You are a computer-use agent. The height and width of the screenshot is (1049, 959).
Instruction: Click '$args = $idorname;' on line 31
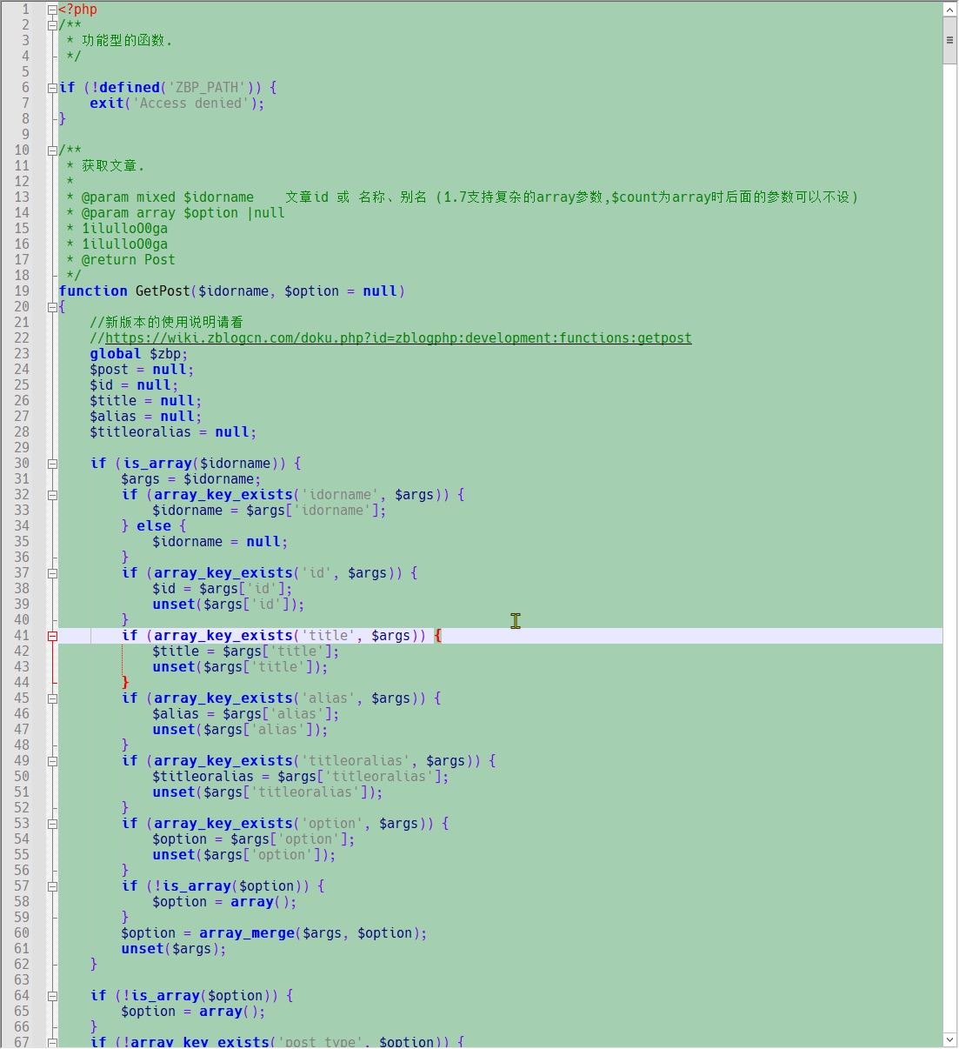190,479
